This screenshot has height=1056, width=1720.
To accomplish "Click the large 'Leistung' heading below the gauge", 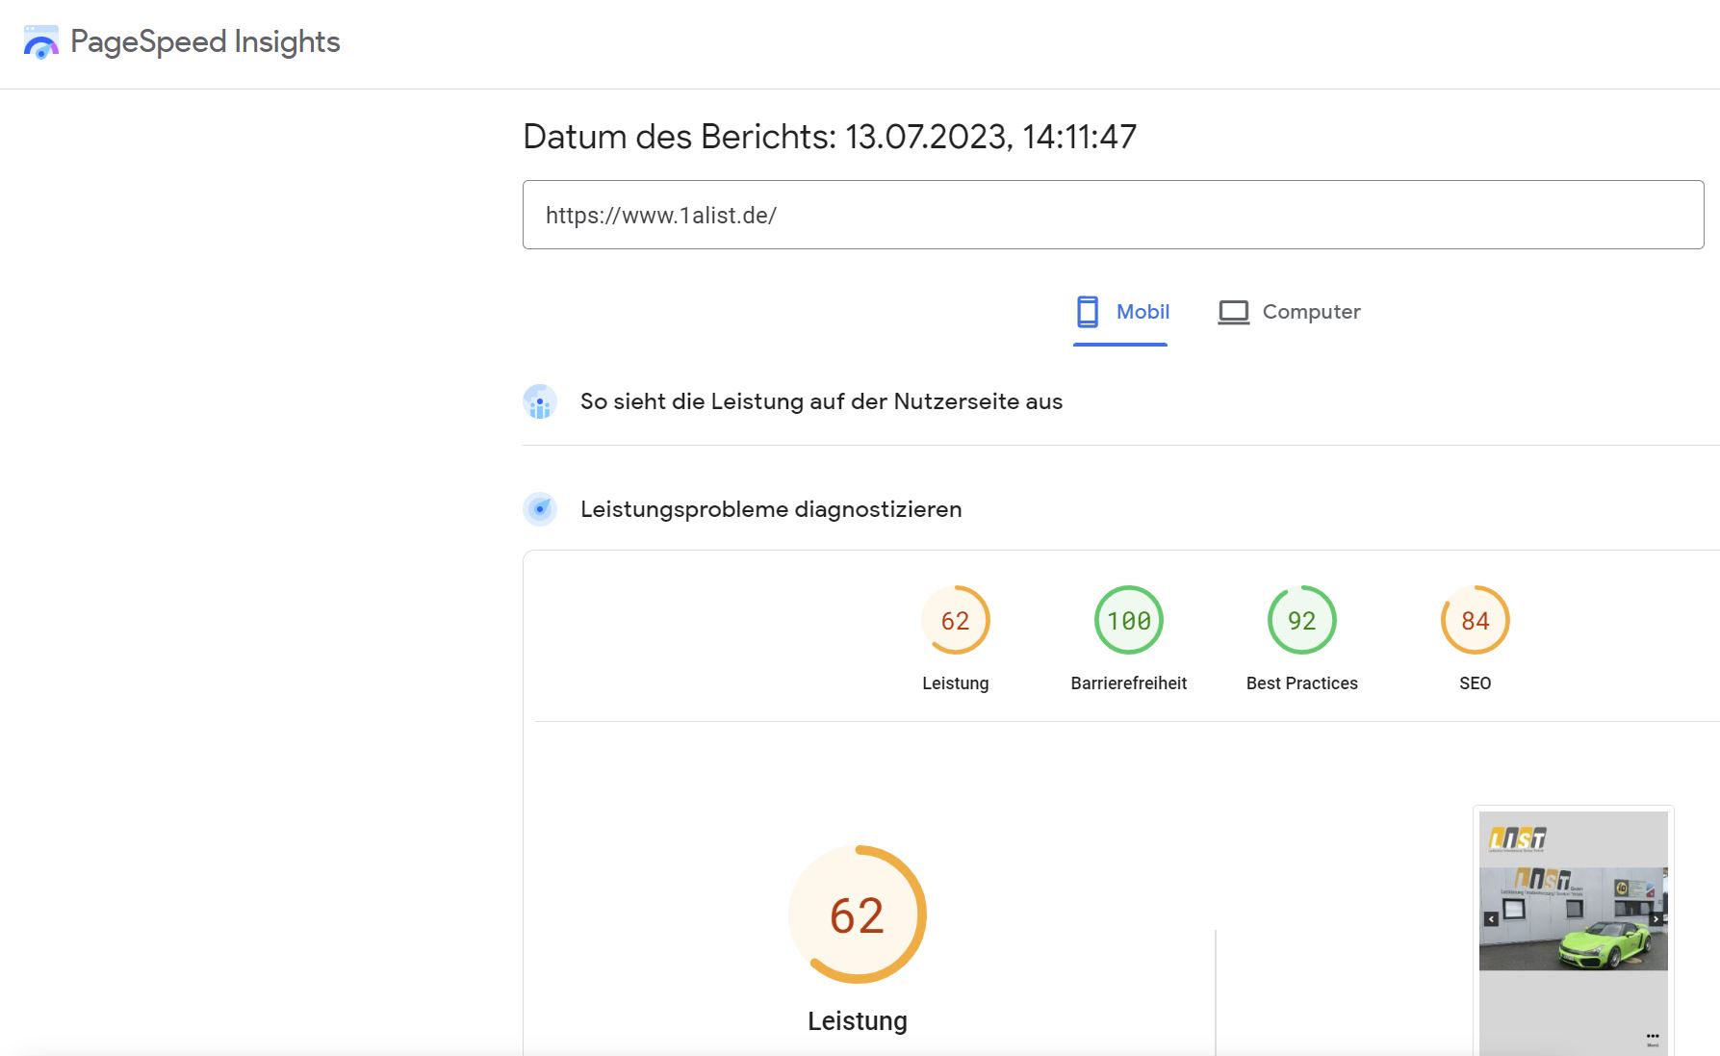I will 858,1021.
